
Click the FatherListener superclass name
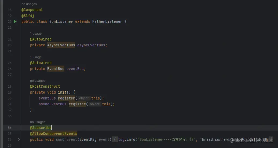click(107, 21)
